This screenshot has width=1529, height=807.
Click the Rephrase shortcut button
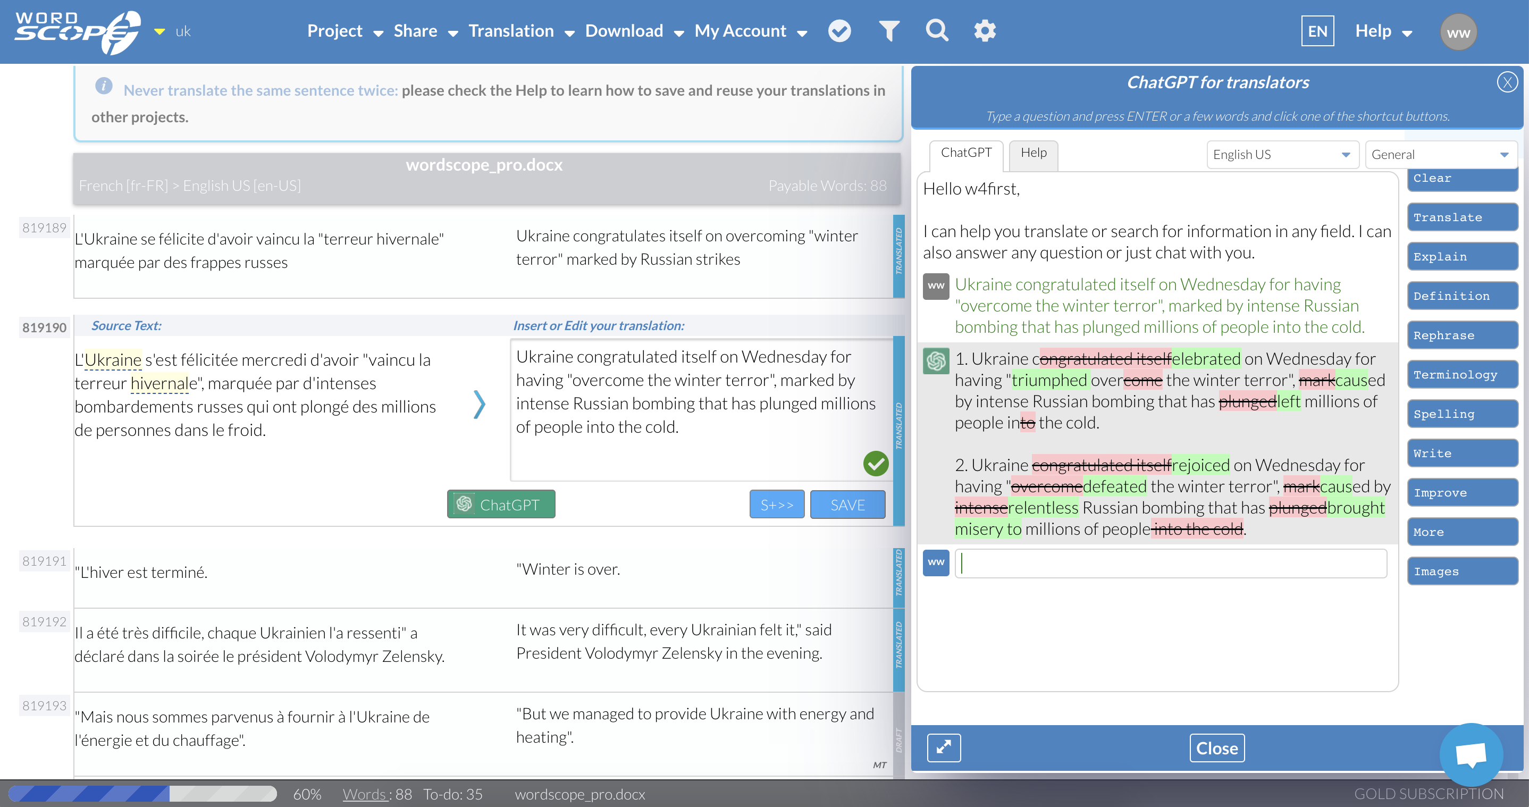[x=1462, y=335]
